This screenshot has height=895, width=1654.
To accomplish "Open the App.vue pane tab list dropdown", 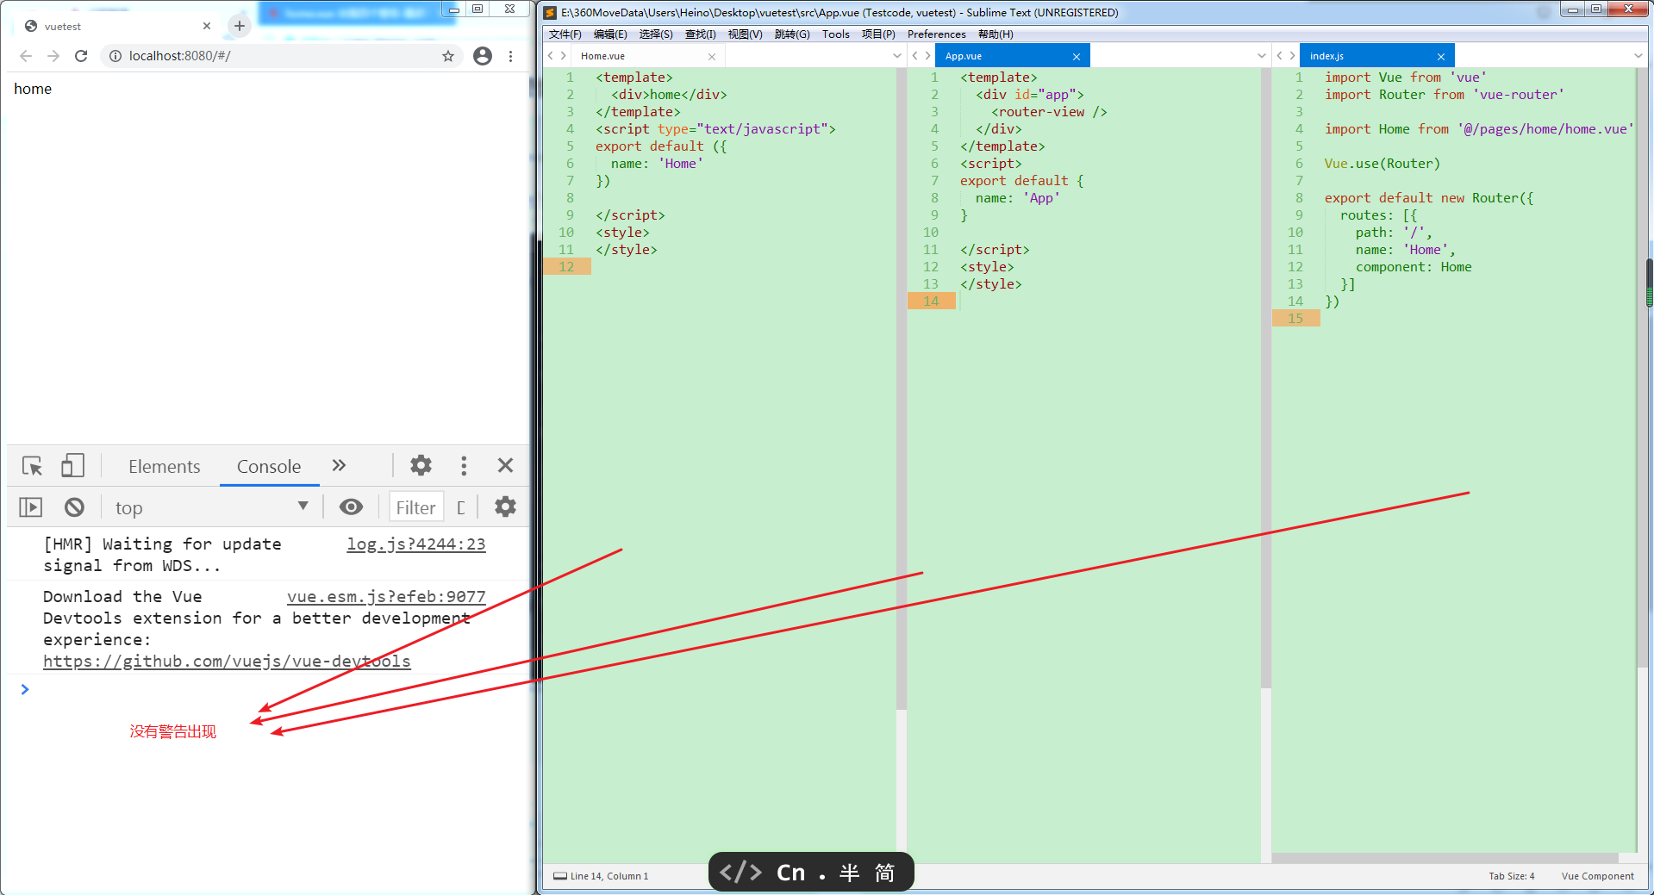I will pos(1262,56).
